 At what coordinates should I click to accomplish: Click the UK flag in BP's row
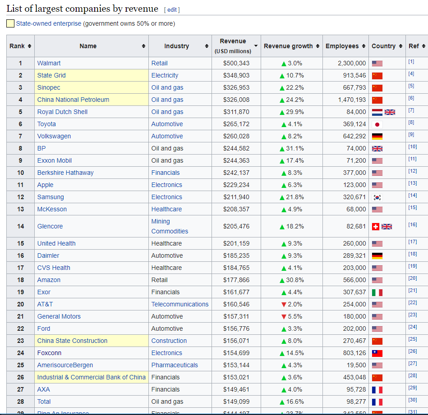point(377,149)
